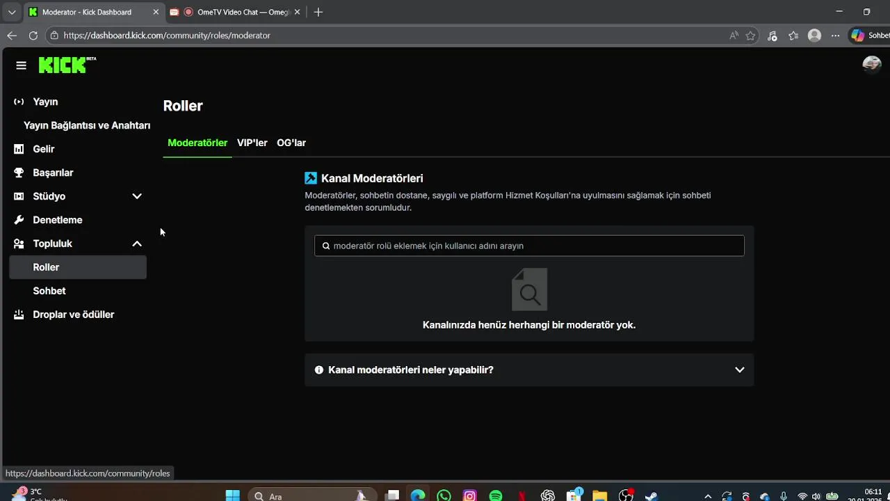The image size is (890, 501).
Task: Open the Gelir sidebar page
Action: [x=44, y=149]
